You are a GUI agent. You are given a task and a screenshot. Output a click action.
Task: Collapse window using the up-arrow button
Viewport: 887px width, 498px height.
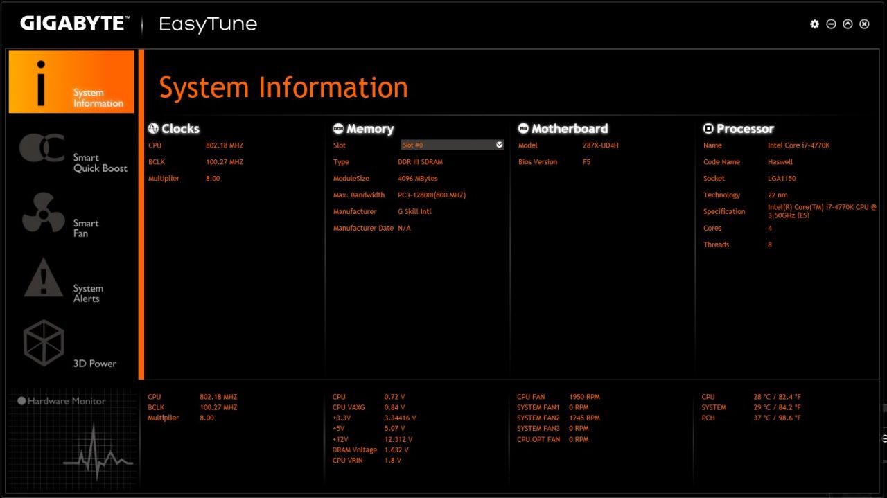pyautogui.click(x=848, y=24)
